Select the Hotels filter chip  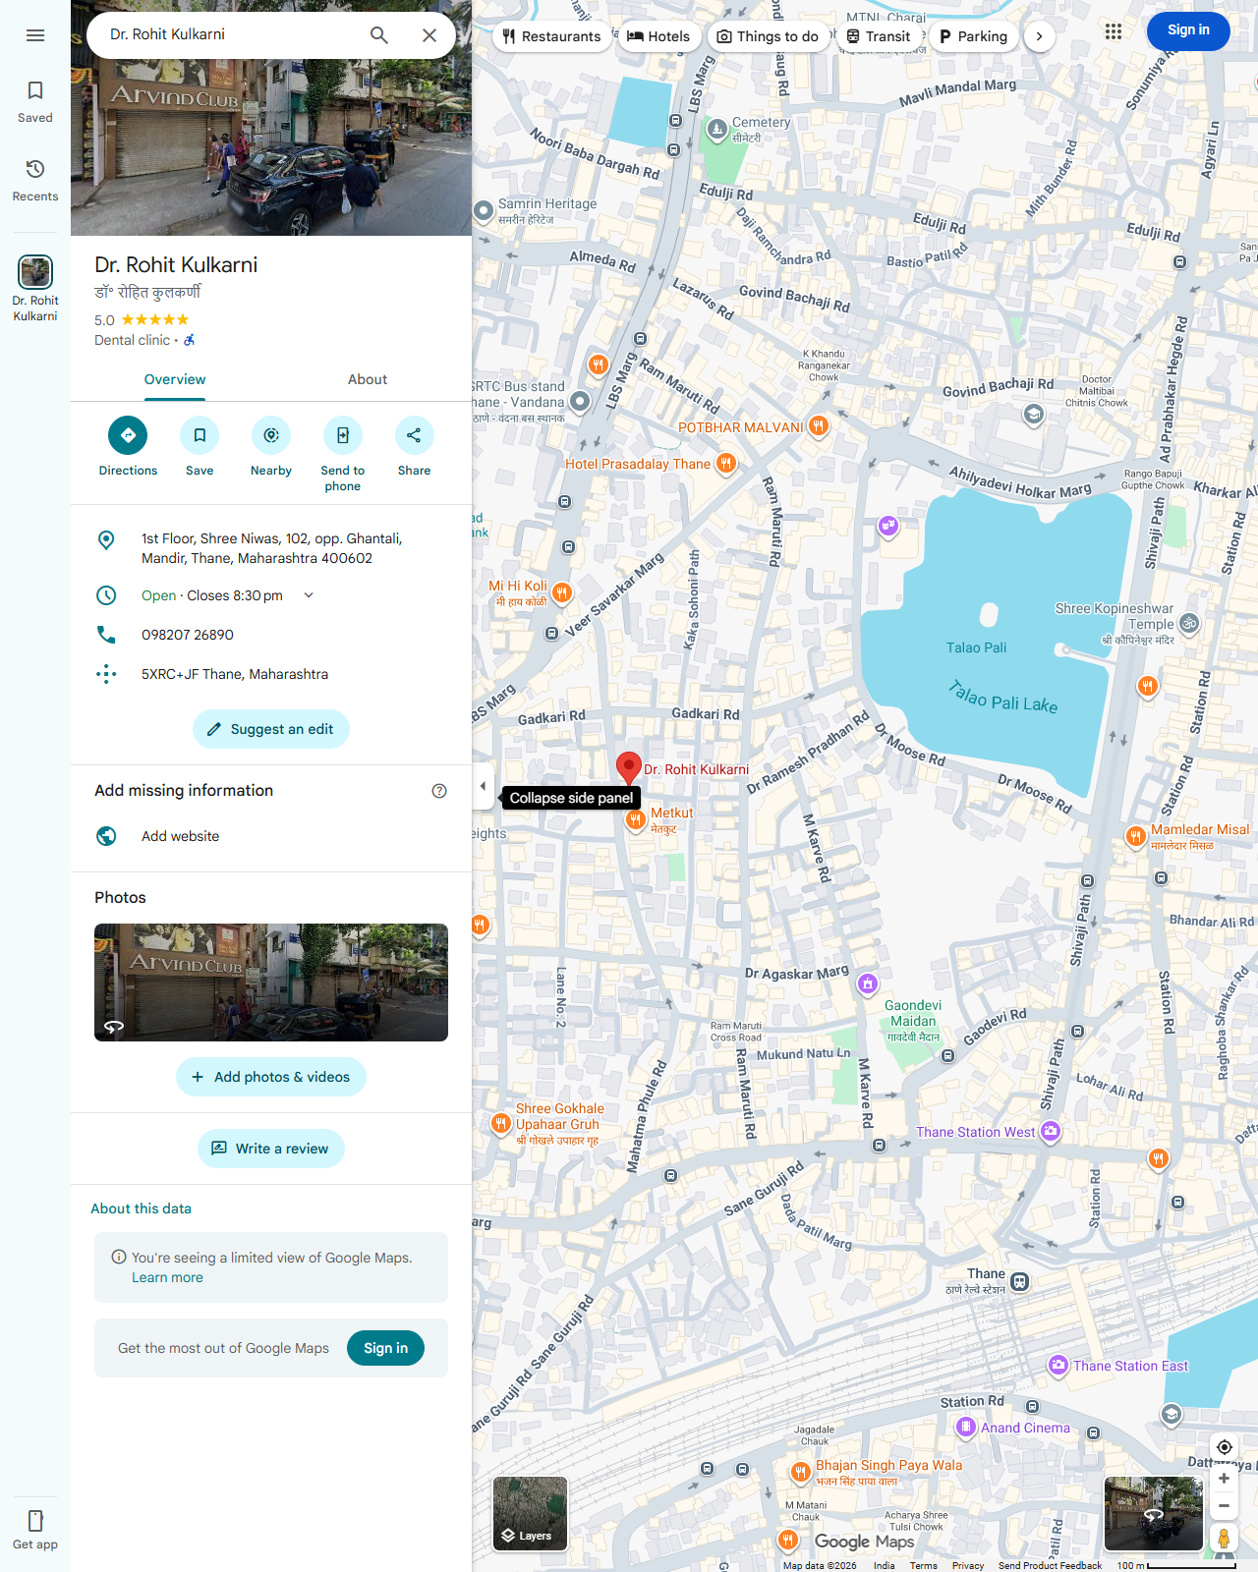pyautogui.click(x=658, y=36)
